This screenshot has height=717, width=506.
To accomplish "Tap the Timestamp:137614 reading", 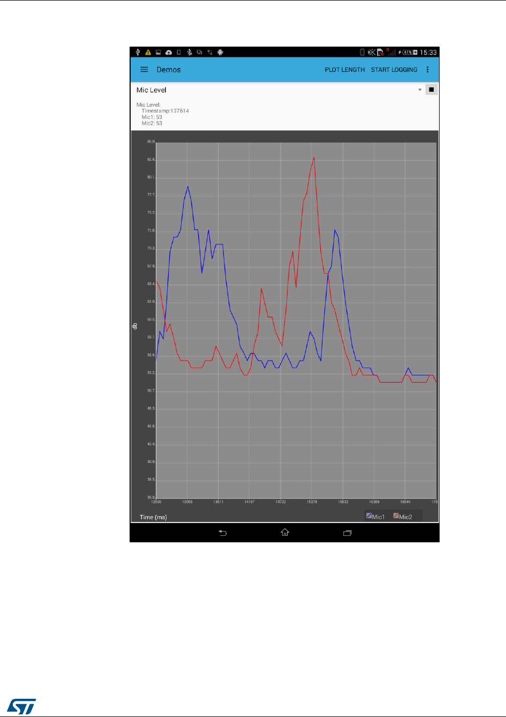I will 165,111.
